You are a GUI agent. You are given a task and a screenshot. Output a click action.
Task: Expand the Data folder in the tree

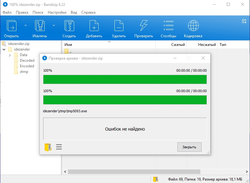point(10,55)
